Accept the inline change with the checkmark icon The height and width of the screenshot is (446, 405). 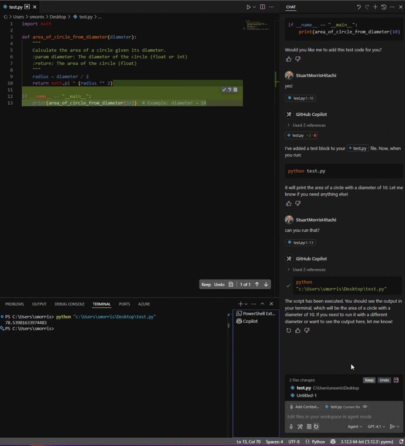point(224,90)
